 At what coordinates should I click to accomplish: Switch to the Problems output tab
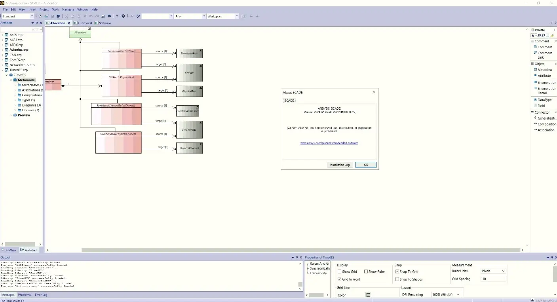click(x=24, y=294)
